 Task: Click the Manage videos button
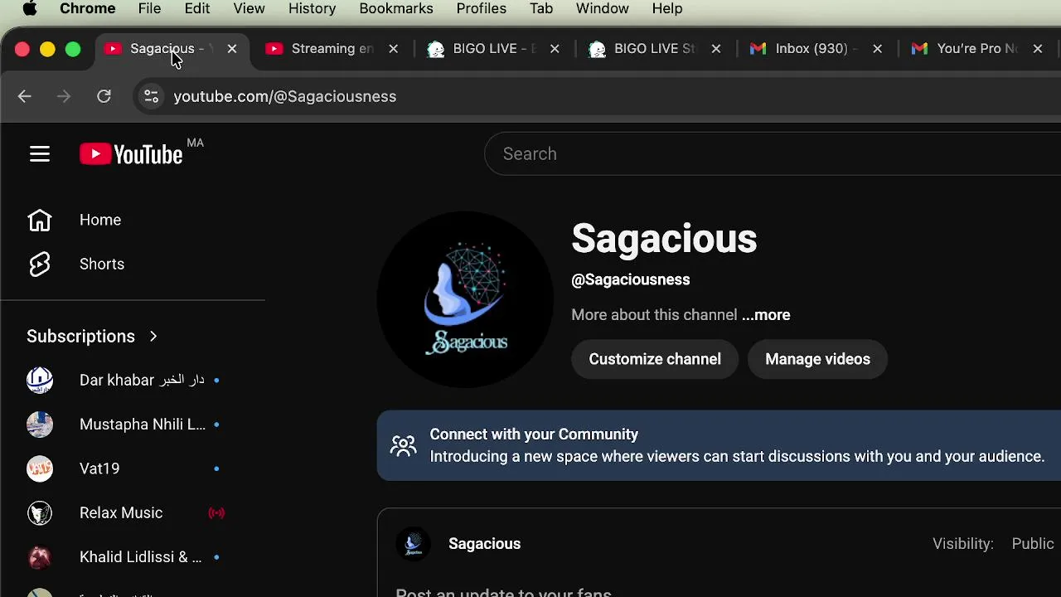[817, 359]
